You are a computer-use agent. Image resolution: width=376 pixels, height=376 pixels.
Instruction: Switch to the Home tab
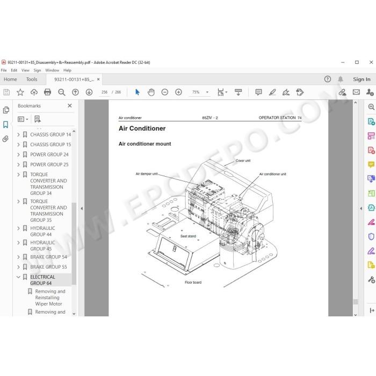(x=10, y=79)
